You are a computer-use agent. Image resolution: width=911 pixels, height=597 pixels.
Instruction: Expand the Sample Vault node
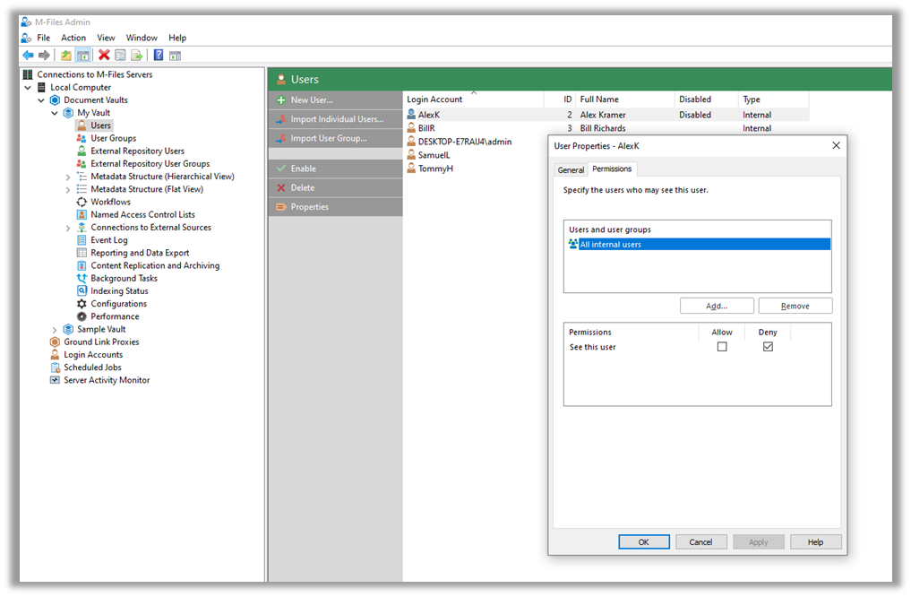[x=55, y=330]
